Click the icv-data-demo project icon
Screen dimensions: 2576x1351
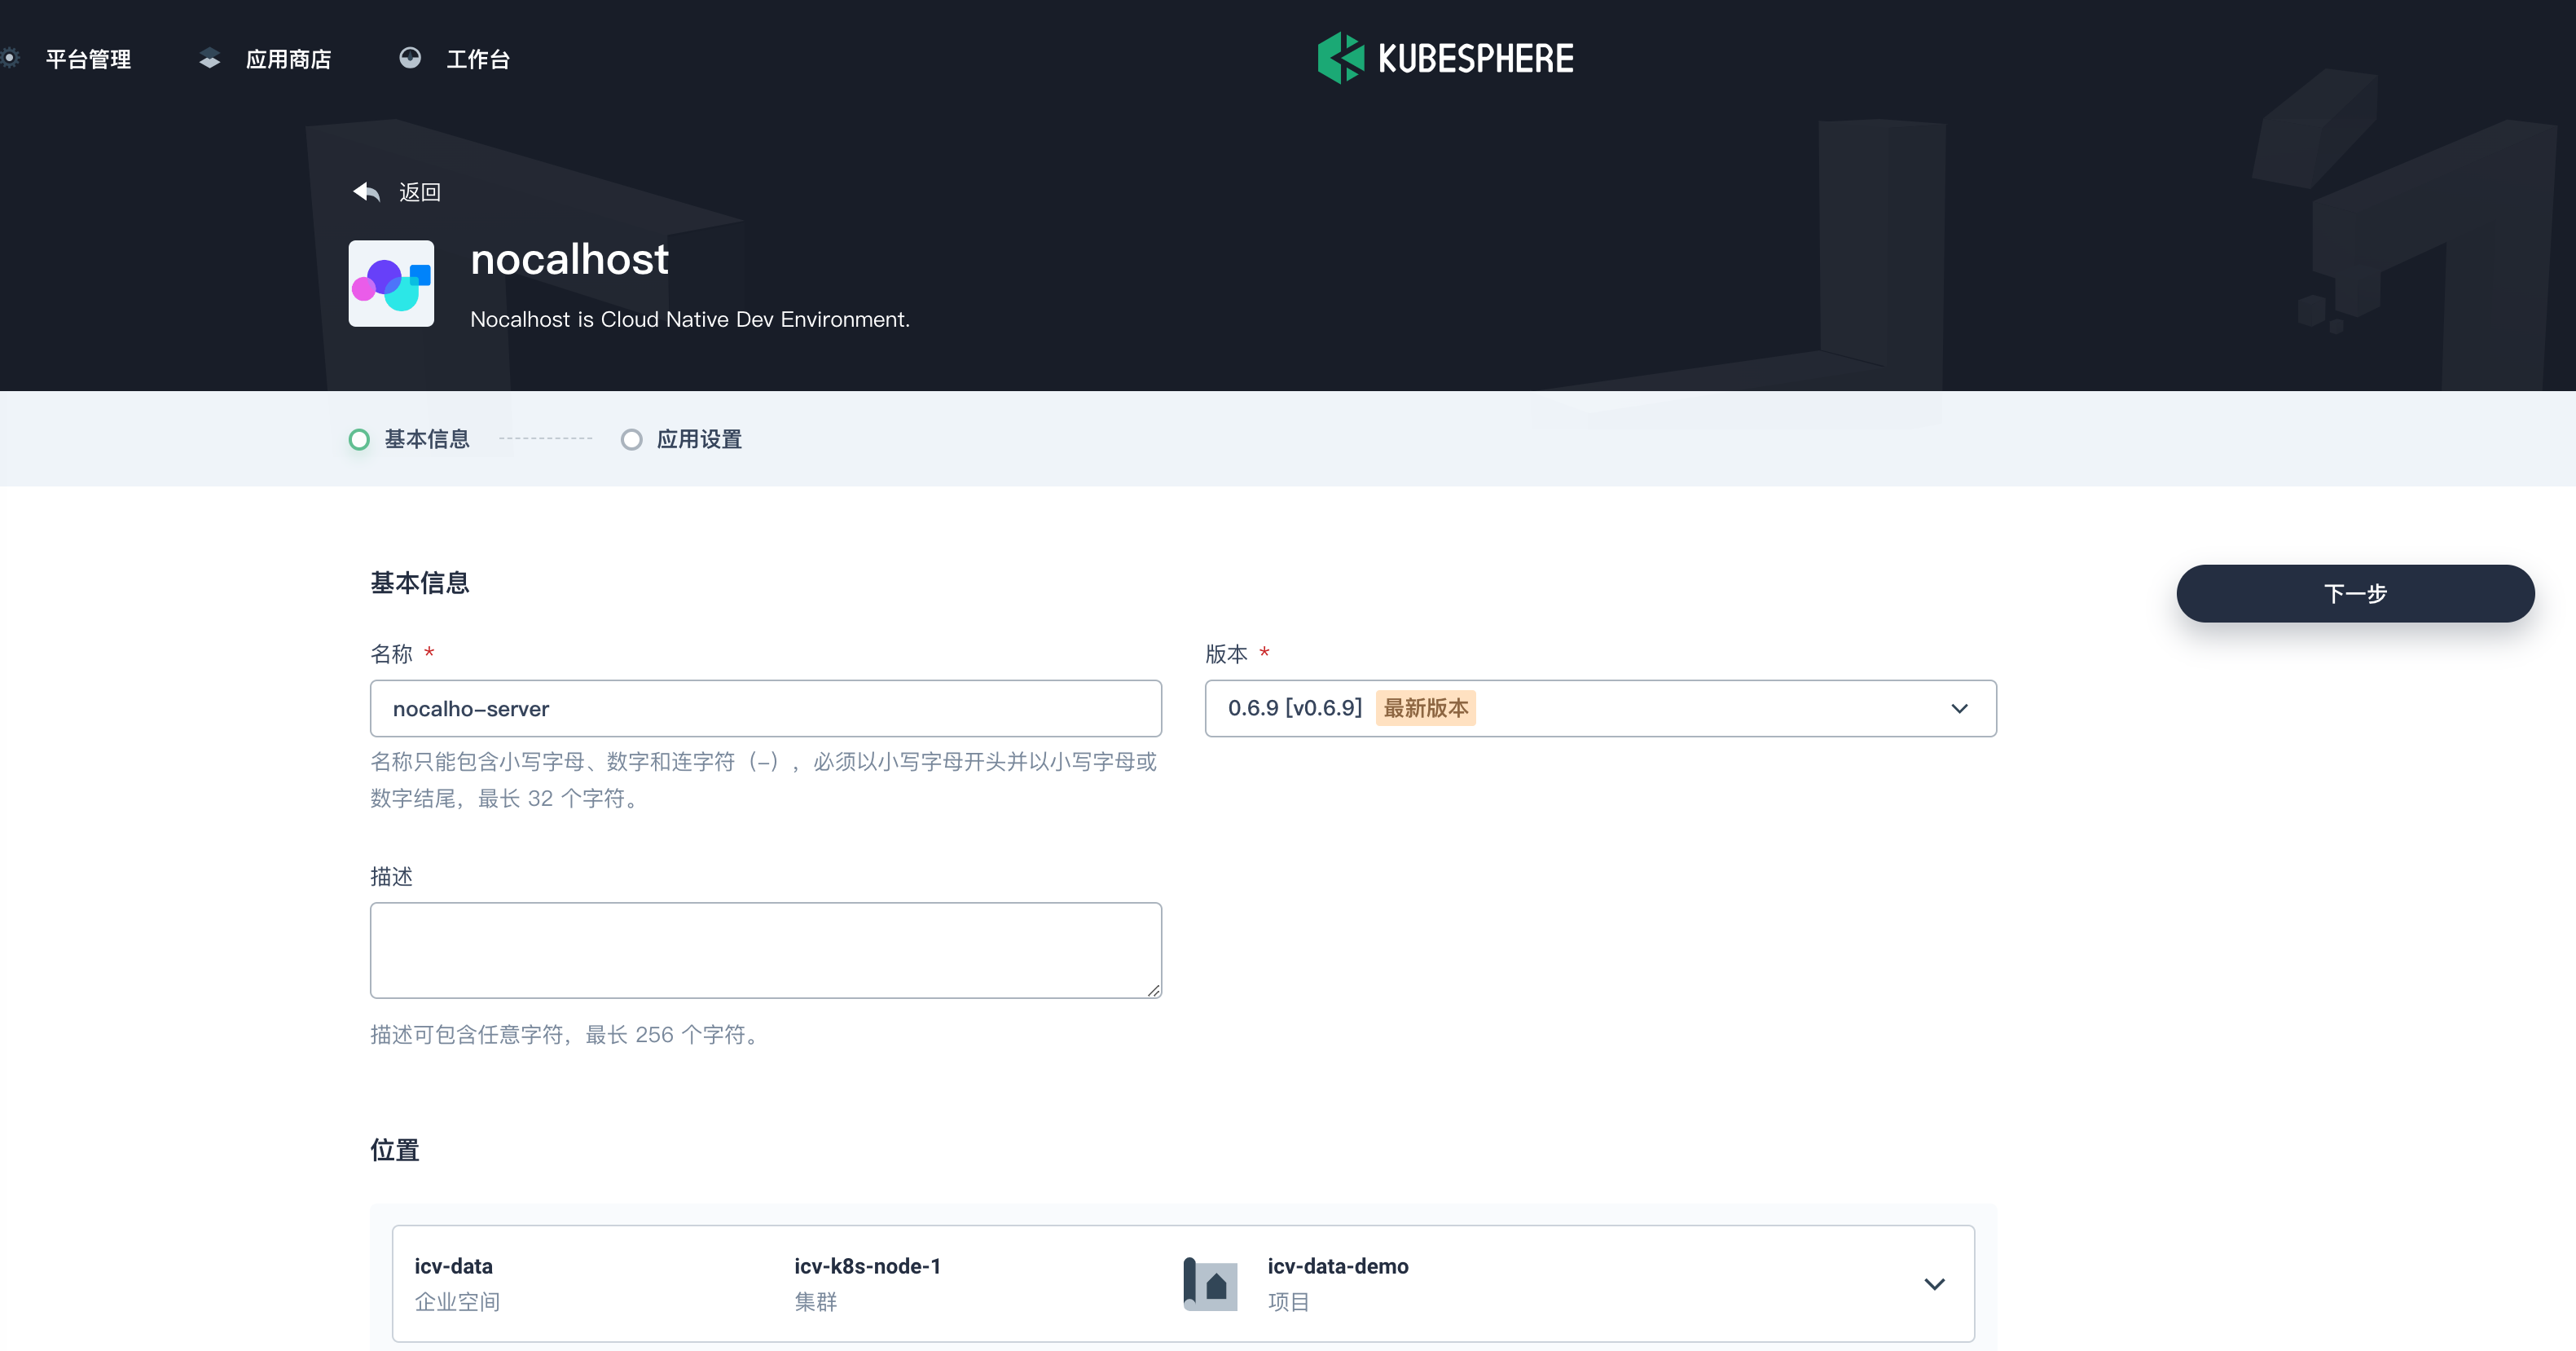coord(1209,1283)
